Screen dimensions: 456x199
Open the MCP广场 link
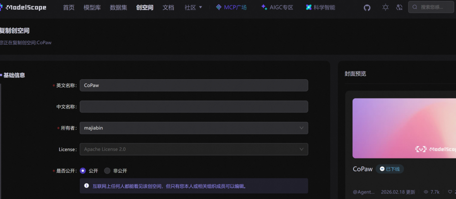pyautogui.click(x=235, y=8)
